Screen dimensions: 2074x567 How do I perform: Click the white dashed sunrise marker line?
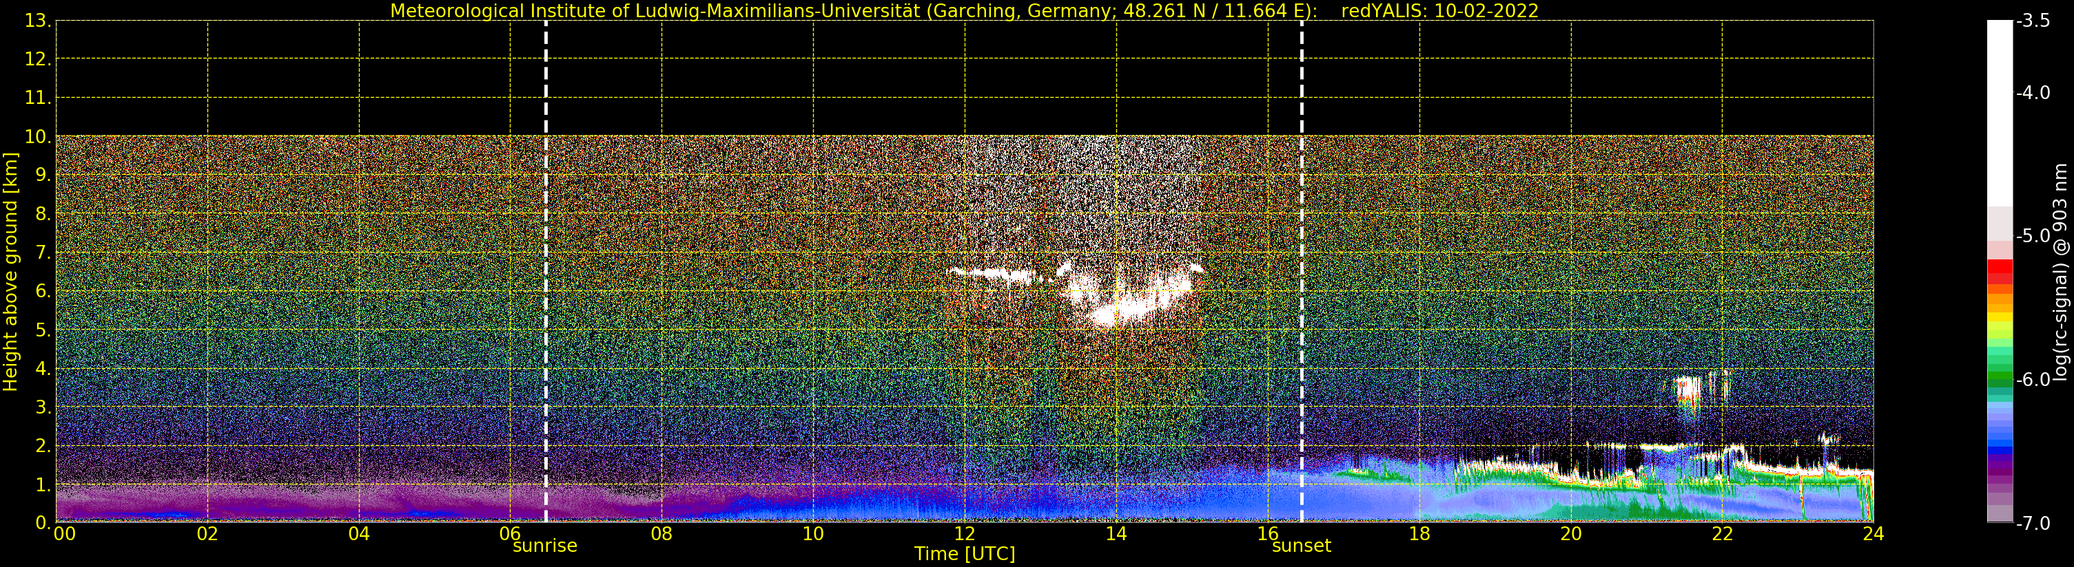coord(546,272)
